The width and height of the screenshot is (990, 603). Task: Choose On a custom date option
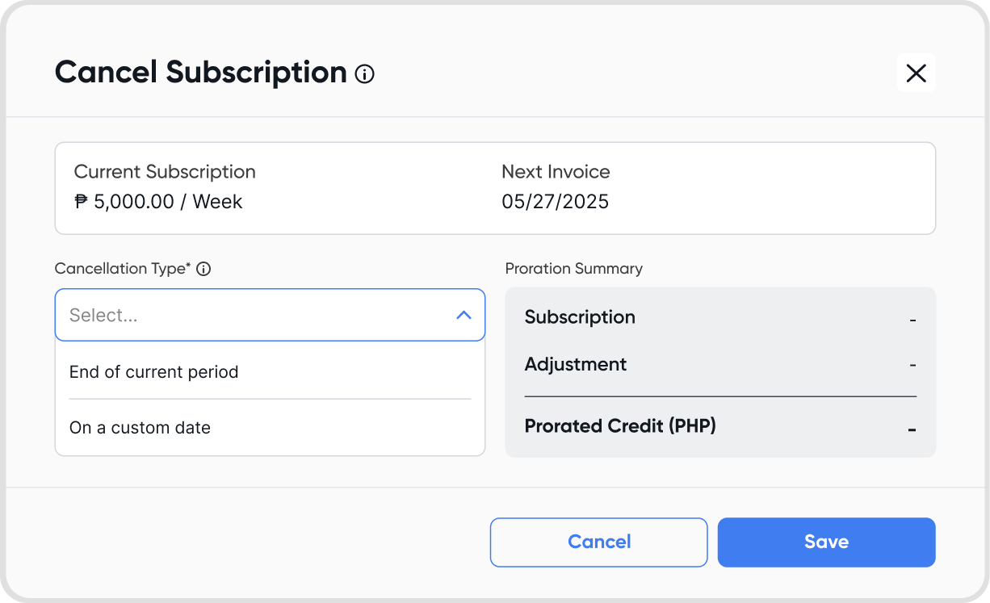point(270,428)
